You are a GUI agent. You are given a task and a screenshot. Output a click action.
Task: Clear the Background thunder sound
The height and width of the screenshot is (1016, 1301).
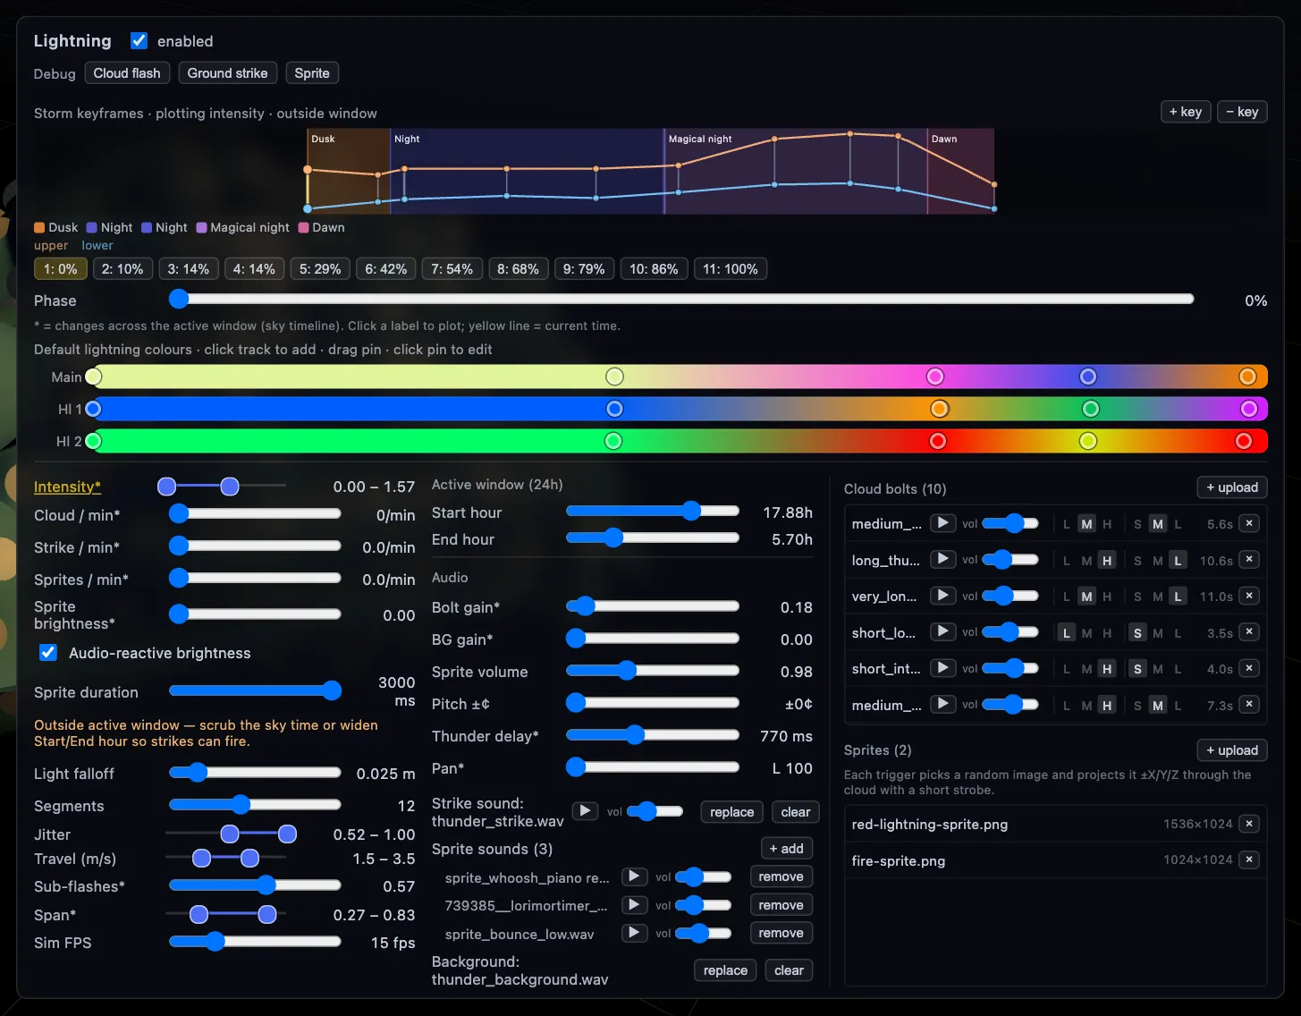point(789,970)
